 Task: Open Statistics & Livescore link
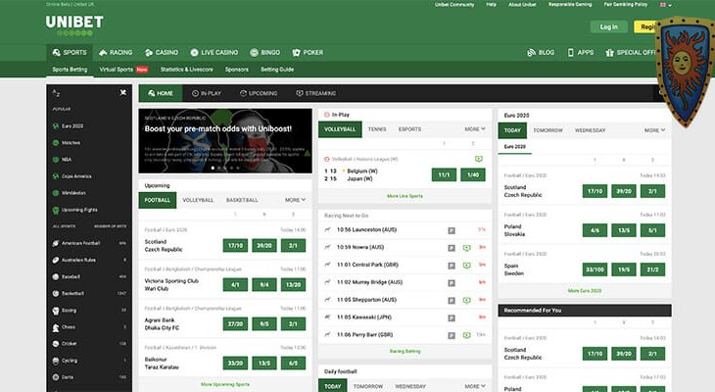pyautogui.click(x=186, y=70)
